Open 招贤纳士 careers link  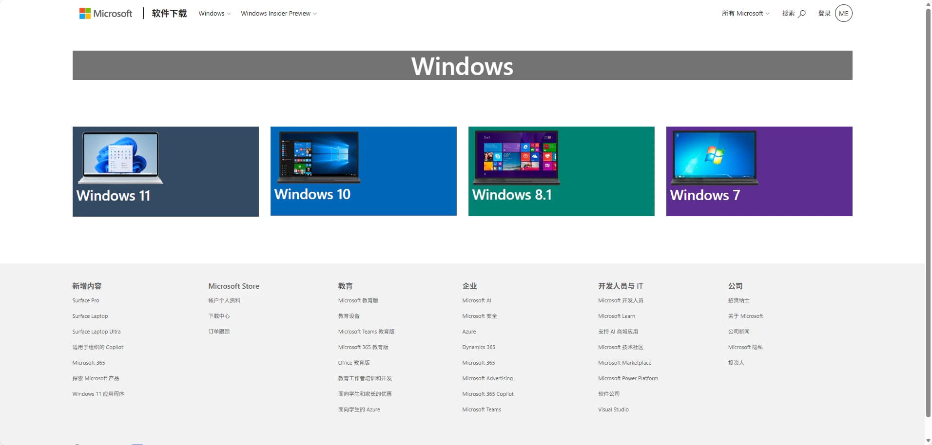point(739,300)
